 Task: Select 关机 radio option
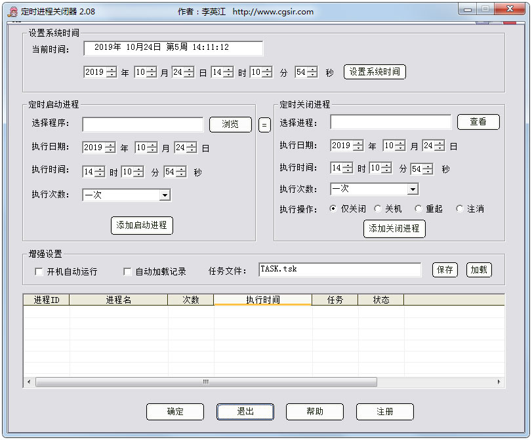coord(377,209)
